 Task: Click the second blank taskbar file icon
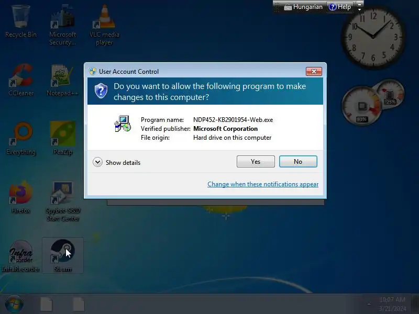79,304
